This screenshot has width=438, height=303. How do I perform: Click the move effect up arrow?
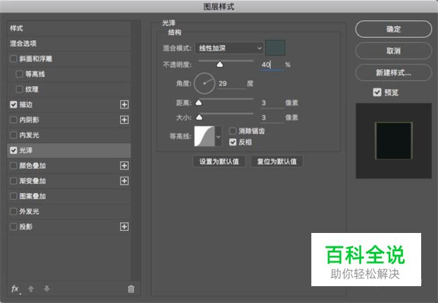pyautogui.click(x=31, y=289)
